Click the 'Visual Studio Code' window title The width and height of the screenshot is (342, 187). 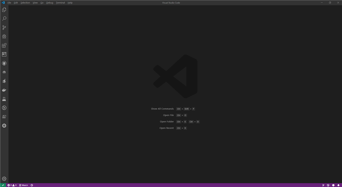(171, 2)
